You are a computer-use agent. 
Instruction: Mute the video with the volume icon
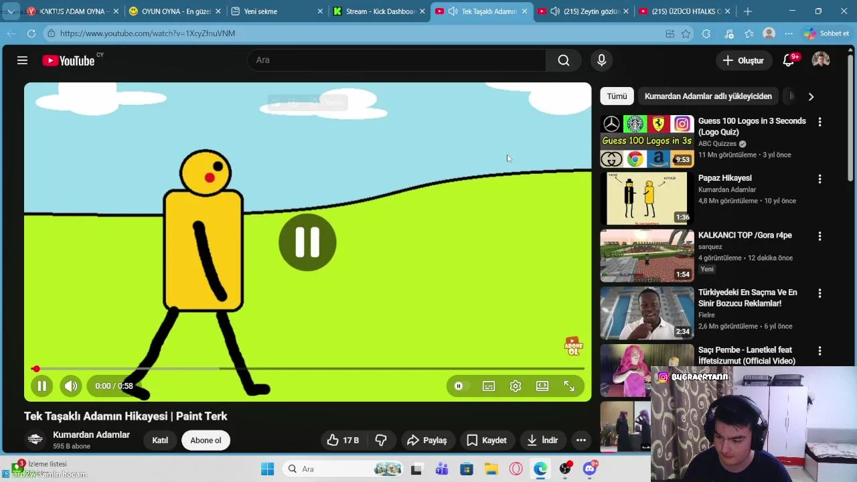[x=71, y=386]
